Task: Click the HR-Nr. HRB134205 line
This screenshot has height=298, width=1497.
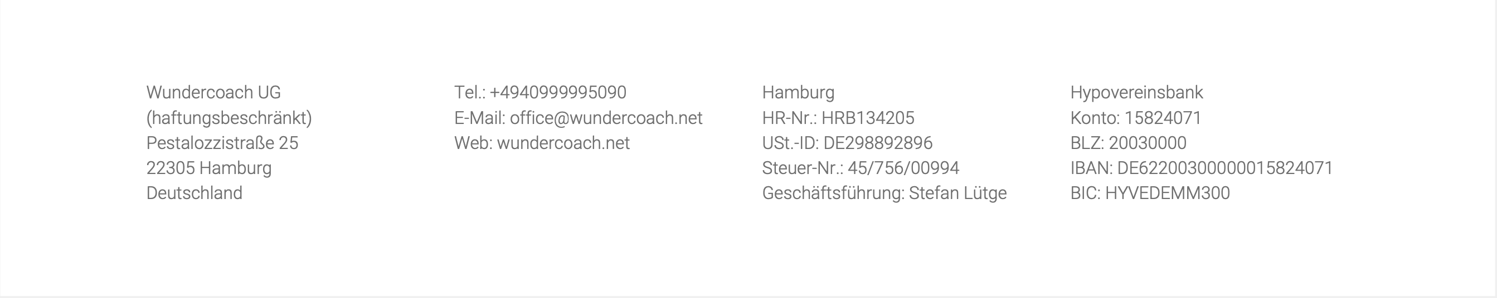Action: [838, 118]
